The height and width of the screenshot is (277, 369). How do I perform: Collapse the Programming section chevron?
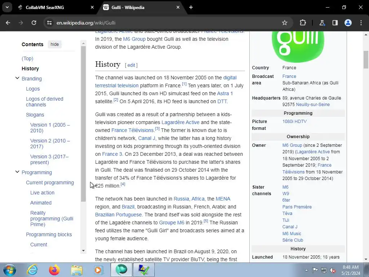pyautogui.click(x=17, y=172)
